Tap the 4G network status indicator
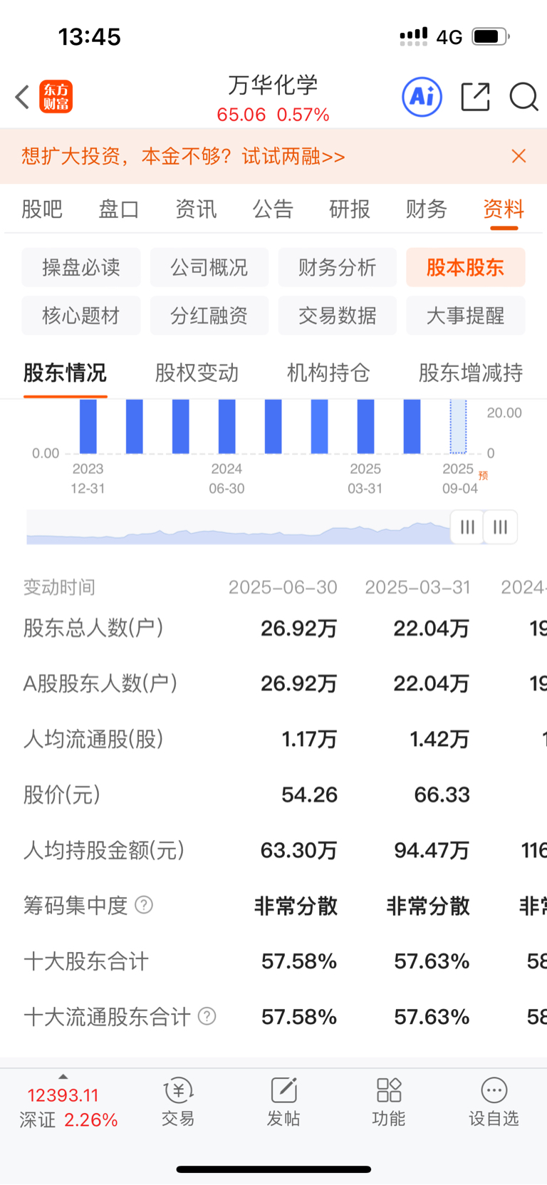 [449, 37]
